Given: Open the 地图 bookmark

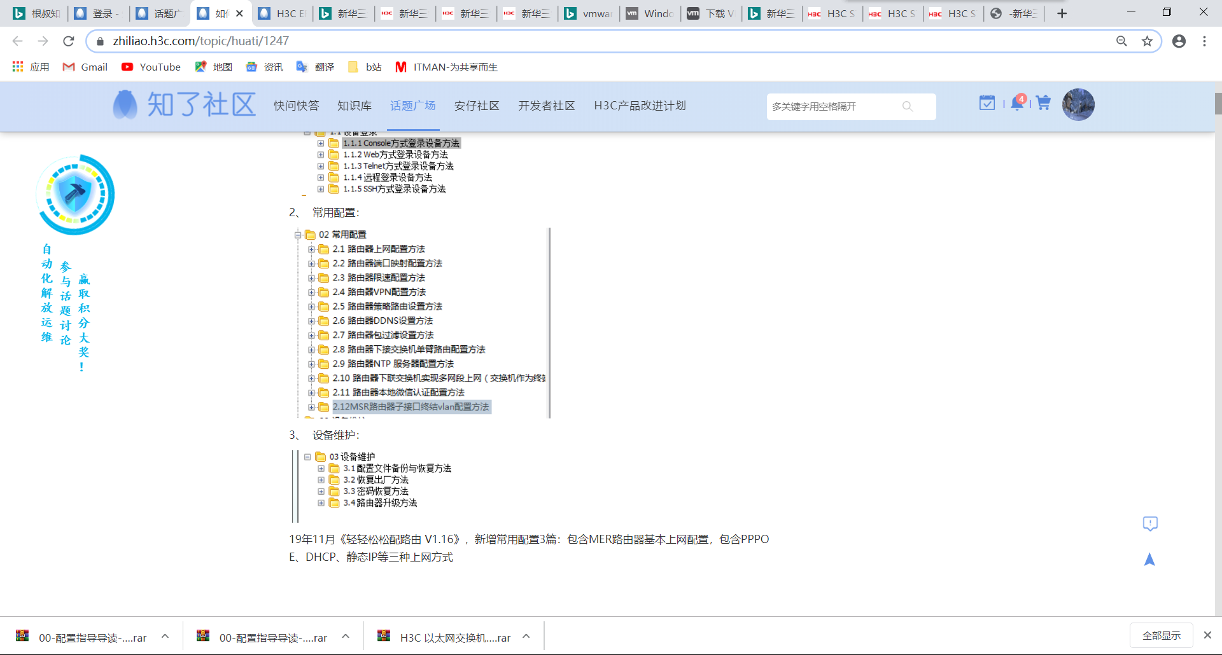Looking at the screenshot, I should tap(214, 67).
